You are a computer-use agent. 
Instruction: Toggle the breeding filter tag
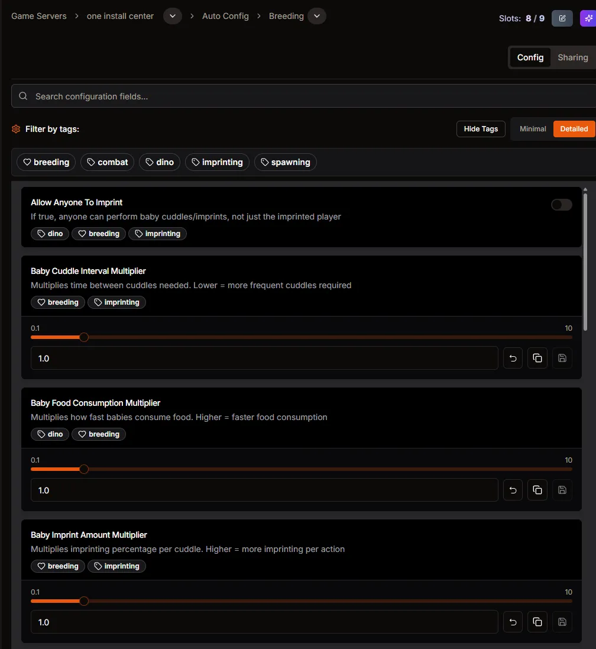(x=46, y=162)
